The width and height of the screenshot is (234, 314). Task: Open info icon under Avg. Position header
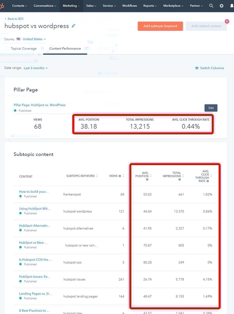pyautogui.click(x=147, y=180)
